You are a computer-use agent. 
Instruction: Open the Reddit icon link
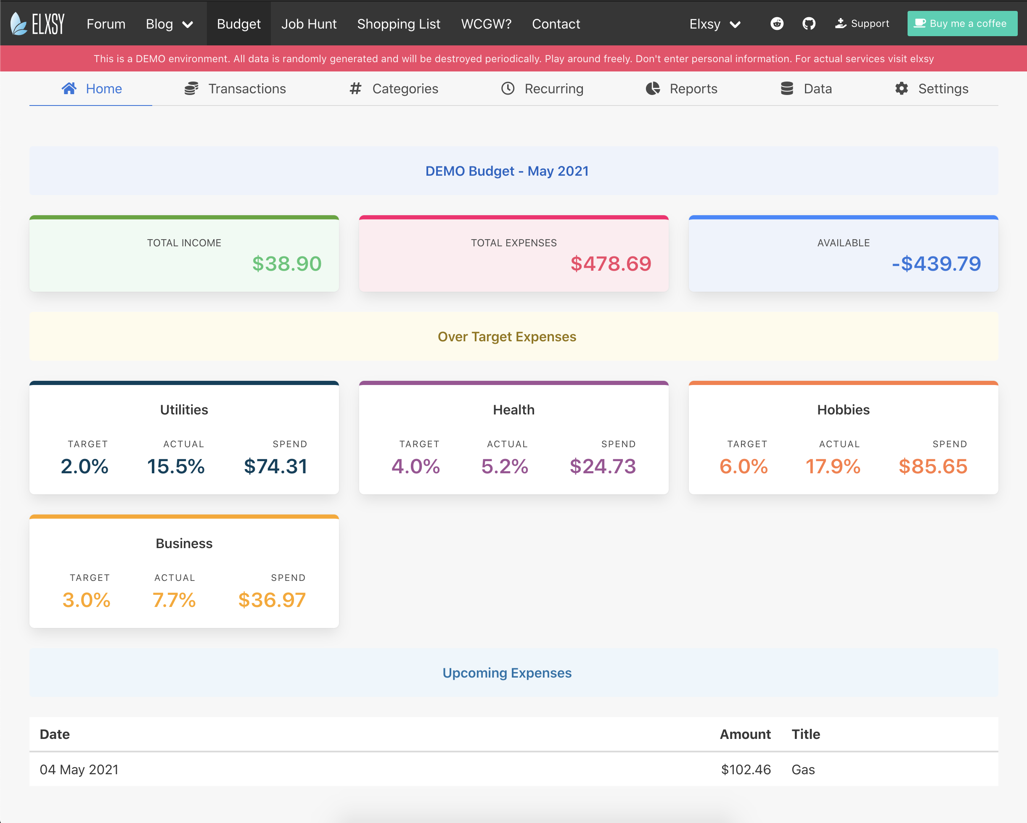776,23
